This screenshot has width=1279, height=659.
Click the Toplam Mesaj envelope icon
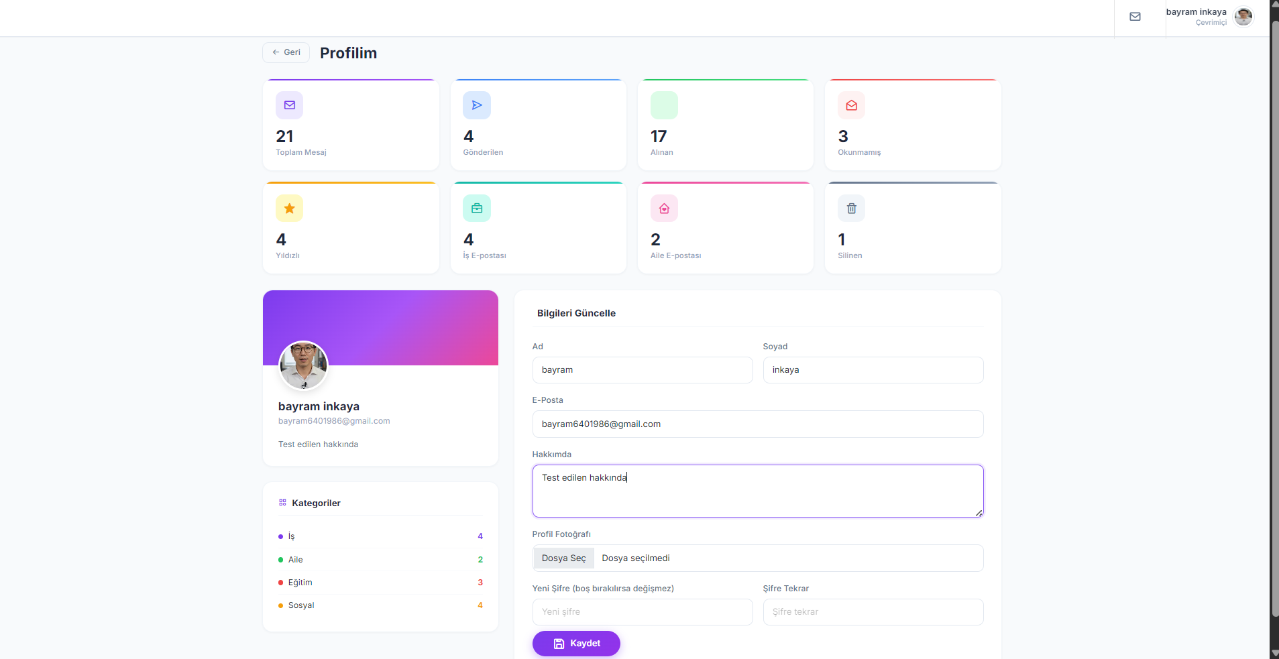pos(290,105)
